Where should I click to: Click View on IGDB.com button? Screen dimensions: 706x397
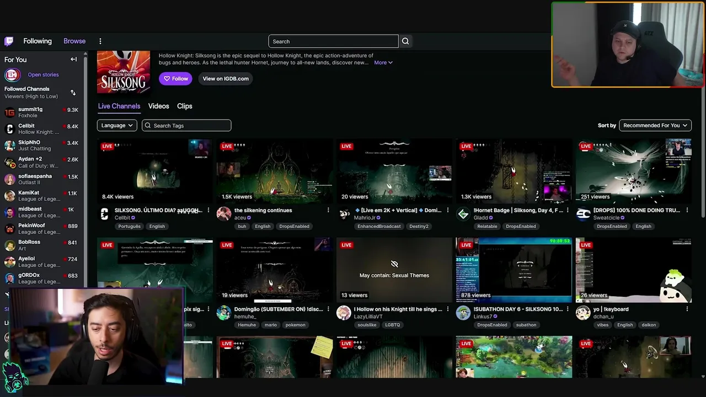click(226, 79)
